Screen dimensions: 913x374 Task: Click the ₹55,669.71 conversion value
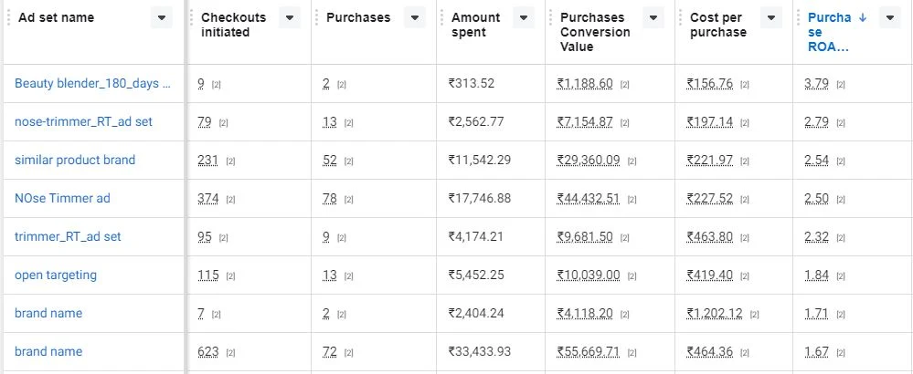[x=588, y=351]
